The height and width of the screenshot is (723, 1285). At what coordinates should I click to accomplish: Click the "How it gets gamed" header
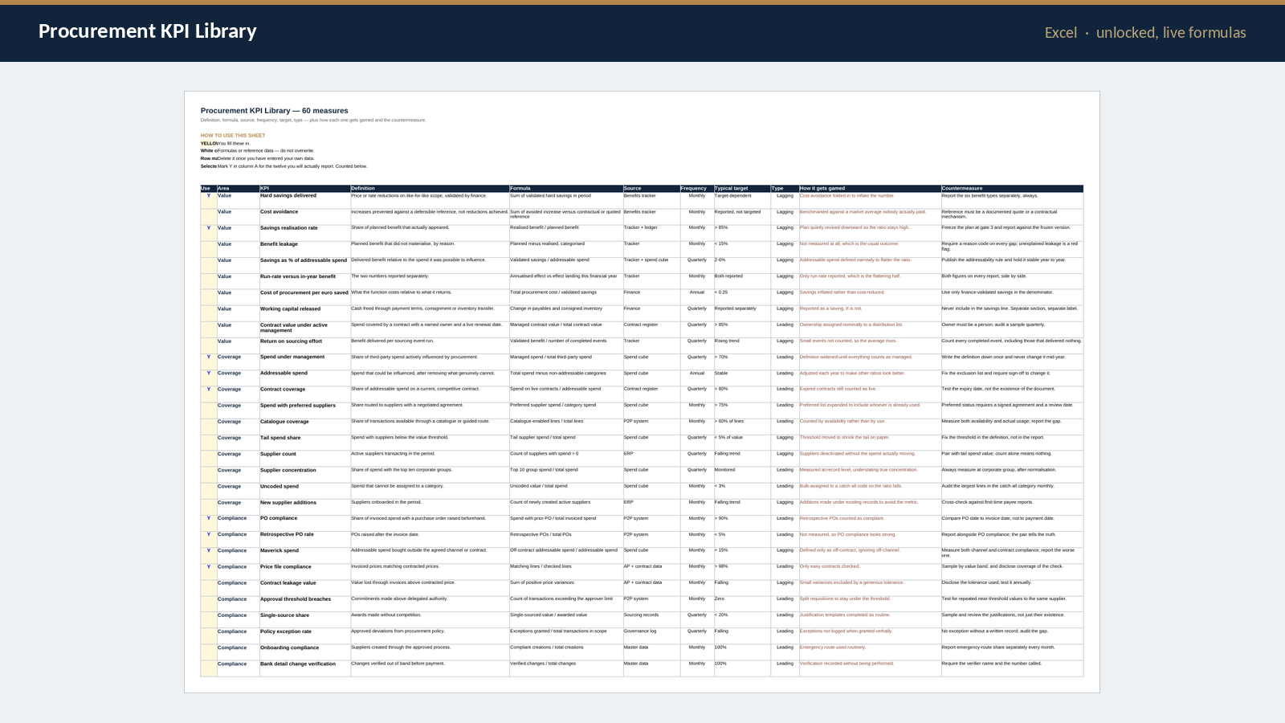click(x=870, y=189)
